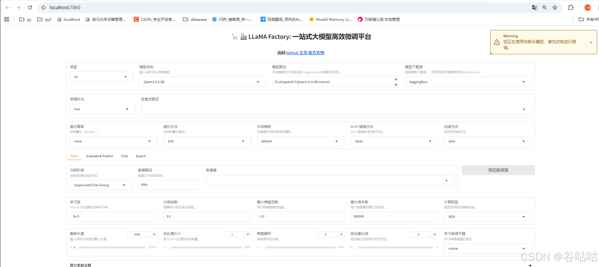Click the site info icon in address bar

(x=44, y=8)
